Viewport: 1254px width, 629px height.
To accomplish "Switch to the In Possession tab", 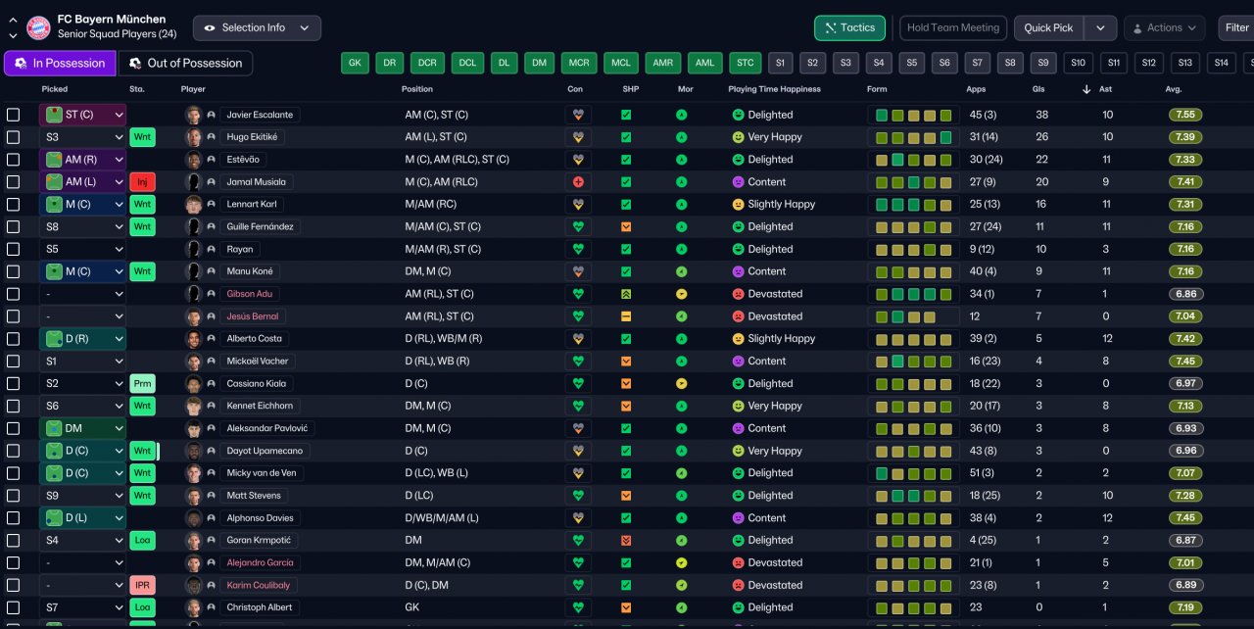I will pyautogui.click(x=60, y=63).
